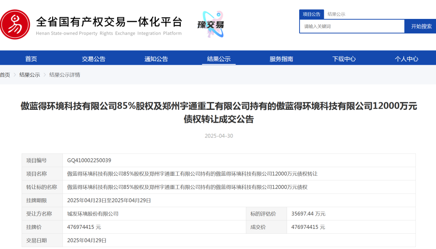The width and height of the screenshot is (436, 249).
Task: Click the 交易日期 value 2025年04月29日
Action: (87, 240)
